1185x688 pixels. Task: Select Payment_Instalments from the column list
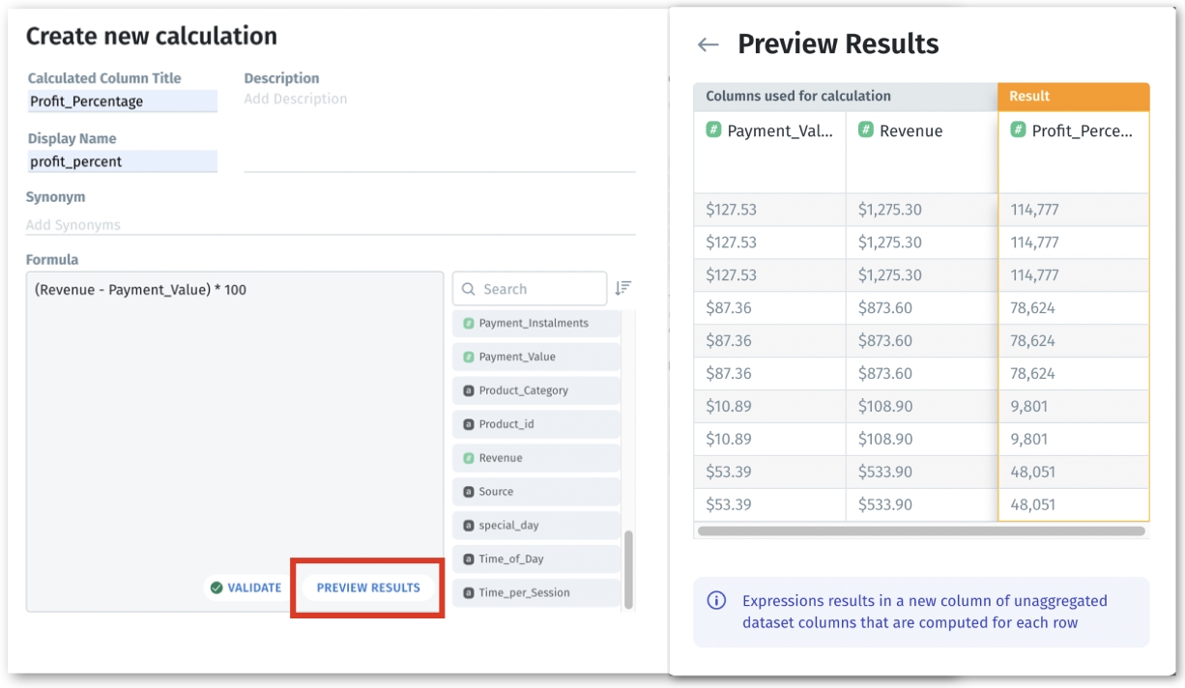pos(535,324)
